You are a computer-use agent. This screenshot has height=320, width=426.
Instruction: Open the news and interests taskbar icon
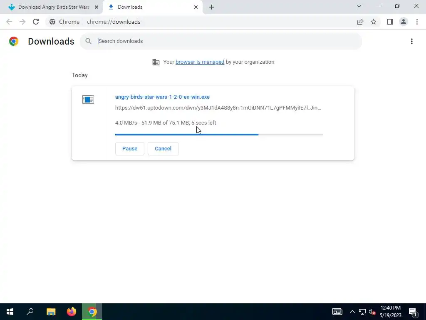[x=337, y=312]
